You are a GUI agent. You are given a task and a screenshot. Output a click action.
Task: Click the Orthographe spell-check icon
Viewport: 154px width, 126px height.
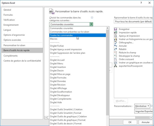pos(116,43)
